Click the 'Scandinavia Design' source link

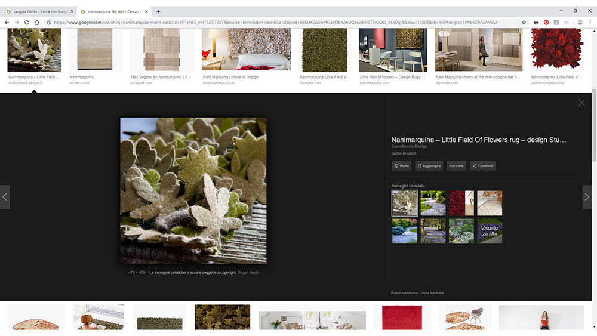coord(410,146)
